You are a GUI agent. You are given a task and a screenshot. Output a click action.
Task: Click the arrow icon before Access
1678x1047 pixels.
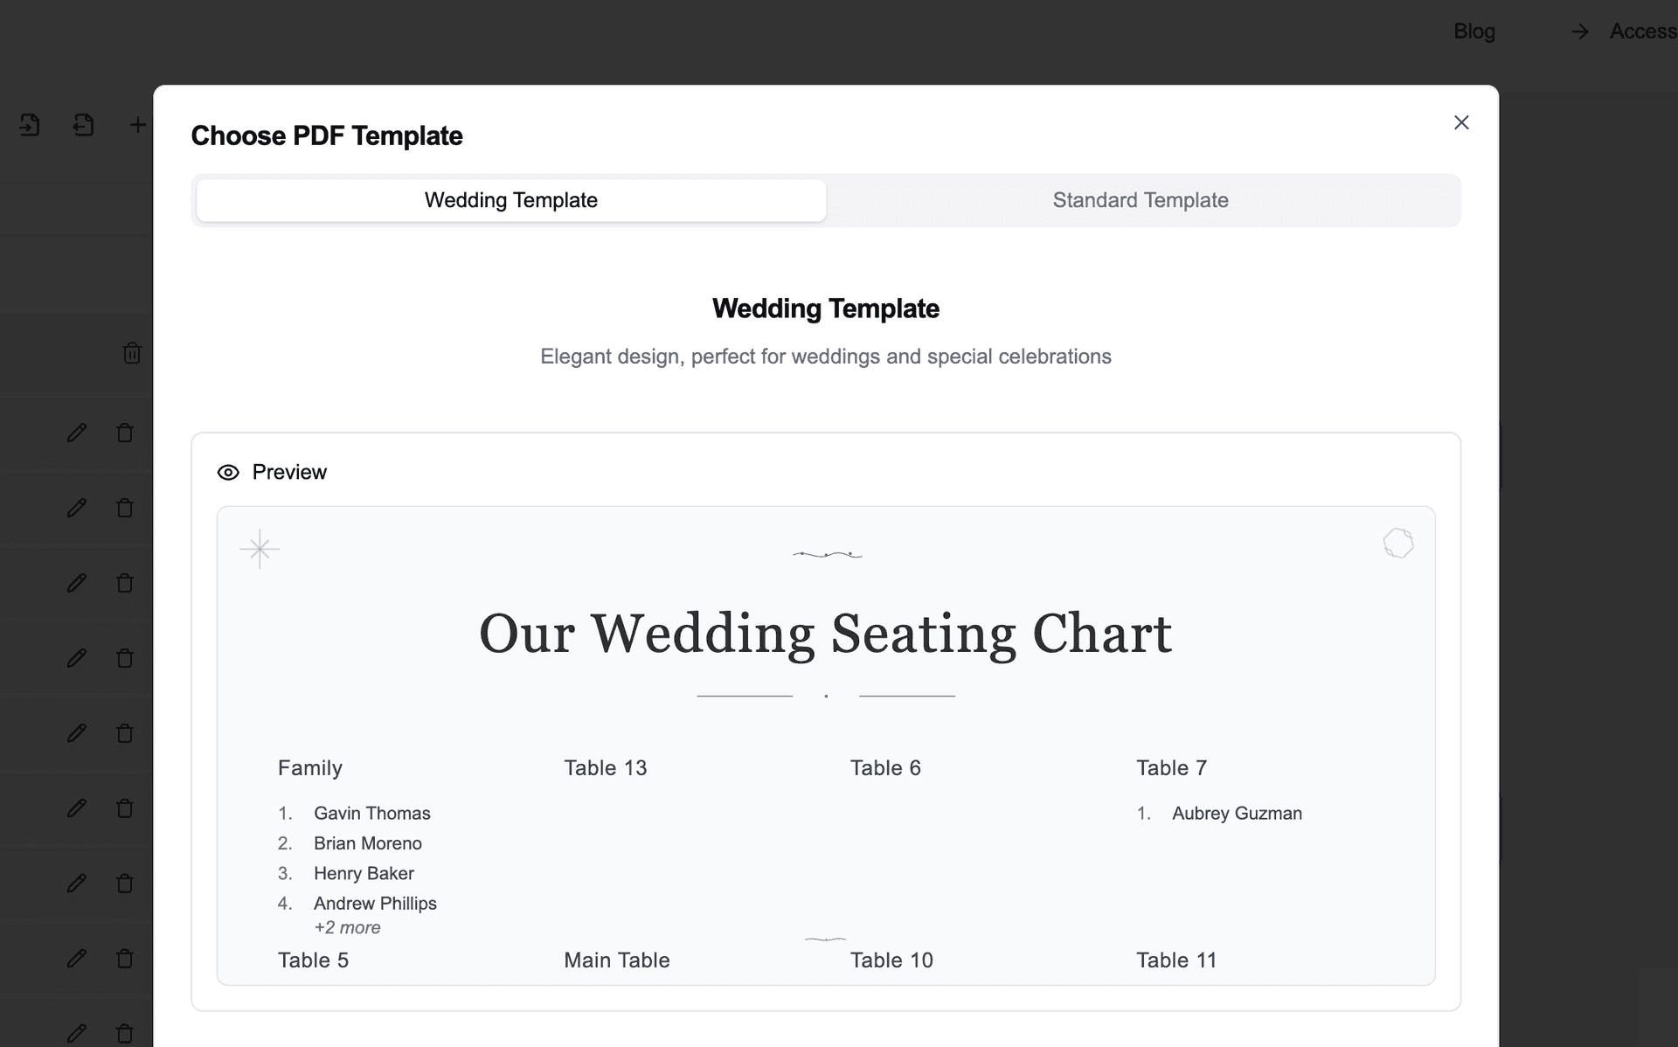coord(1578,31)
